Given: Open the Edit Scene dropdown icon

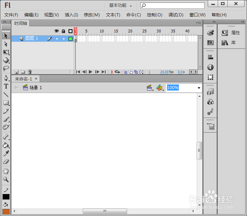Looking at the screenshot, I should click(x=150, y=88).
